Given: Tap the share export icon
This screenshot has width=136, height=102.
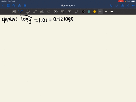Looking at the screenshot, I should point(19,6).
